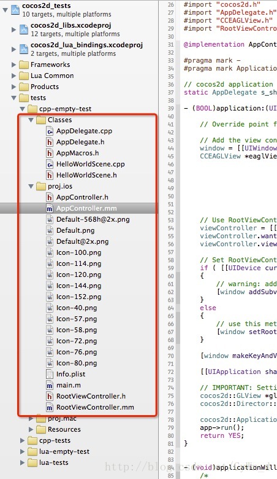Click the Info.plist file icon
The image size is (277, 479).
[x=50, y=374]
